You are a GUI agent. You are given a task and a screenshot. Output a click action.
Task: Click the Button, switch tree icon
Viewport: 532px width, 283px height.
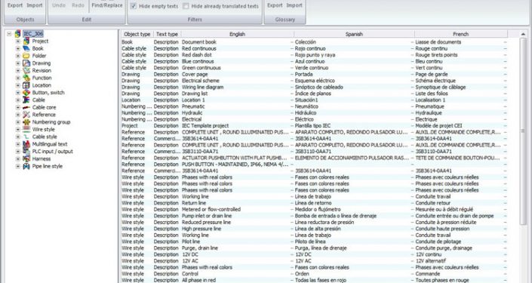point(26,93)
